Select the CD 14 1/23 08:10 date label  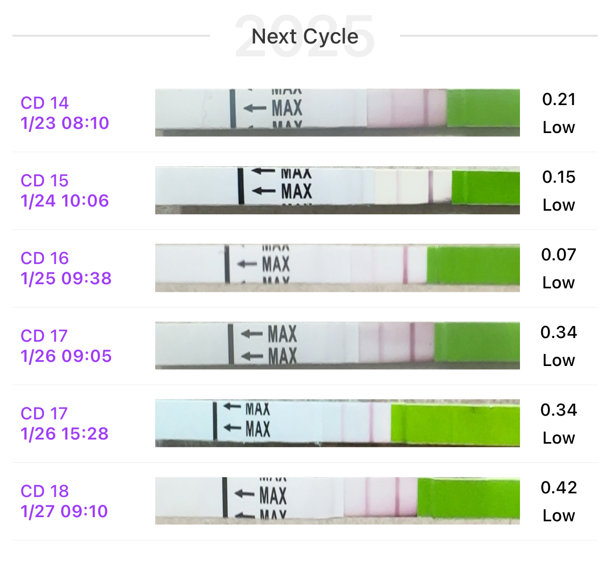pos(65,113)
